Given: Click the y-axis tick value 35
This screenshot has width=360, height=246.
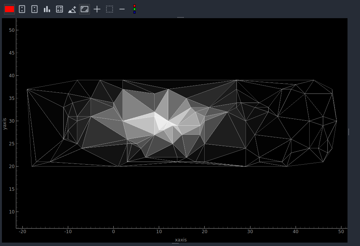Looking at the screenshot, I should 12,98.
